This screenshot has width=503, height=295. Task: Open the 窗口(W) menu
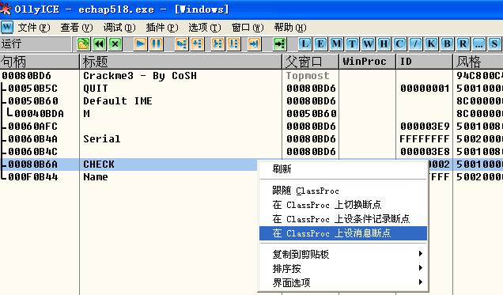pyautogui.click(x=248, y=28)
